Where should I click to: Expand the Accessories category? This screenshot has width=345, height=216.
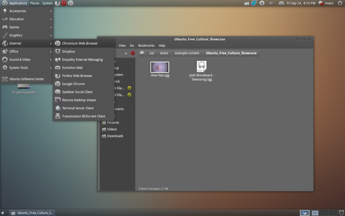[27, 11]
